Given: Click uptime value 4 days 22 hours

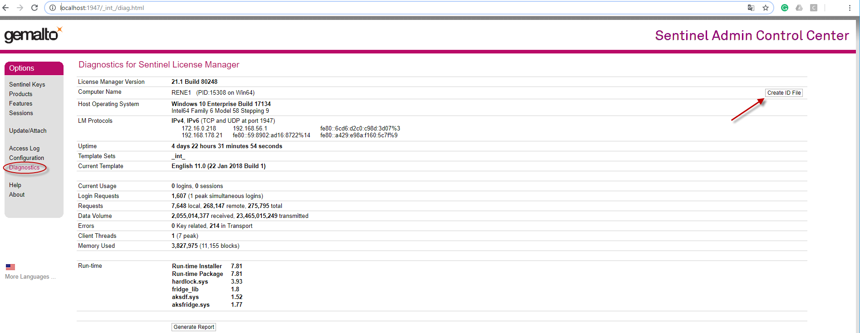Looking at the screenshot, I should (227, 146).
